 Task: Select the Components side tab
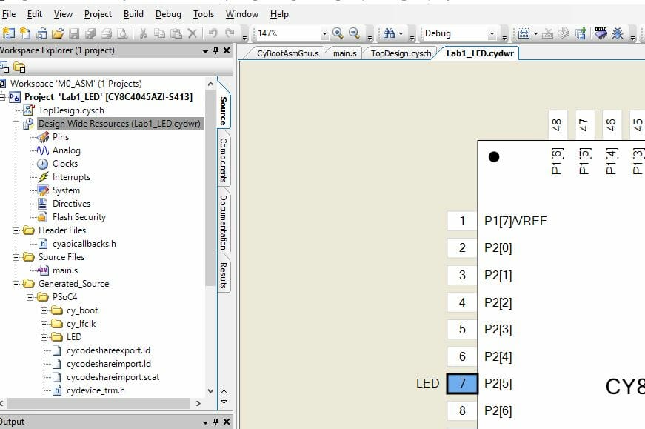[x=224, y=160]
